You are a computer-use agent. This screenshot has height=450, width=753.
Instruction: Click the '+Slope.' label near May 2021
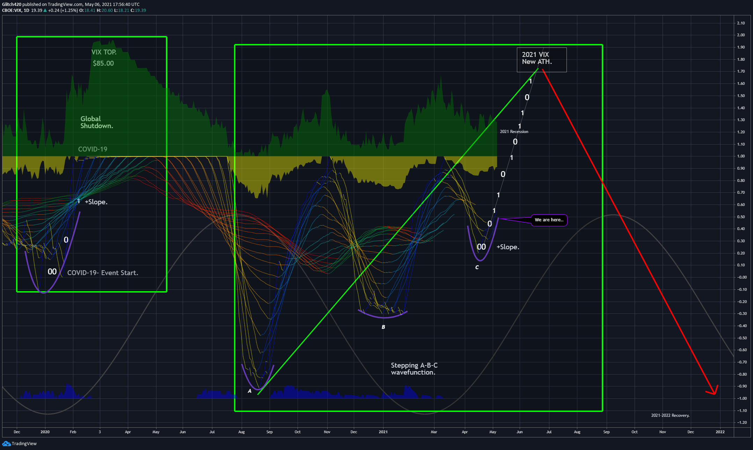pos(508,247)
